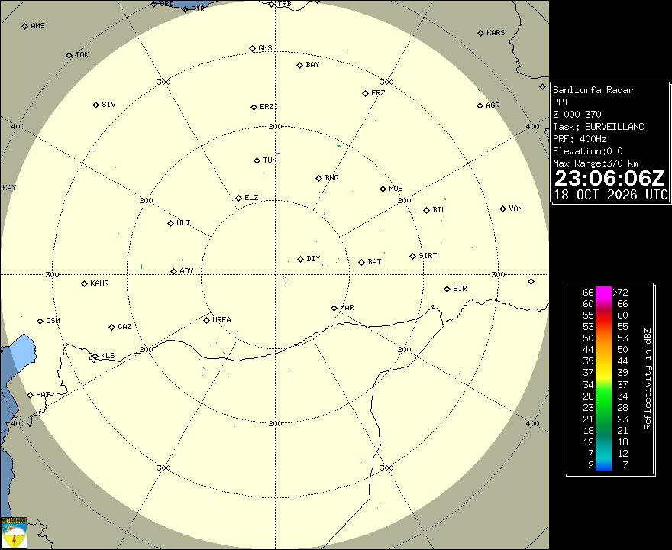Click the 'Elevation:0.0' value

(x=587, y=151)
